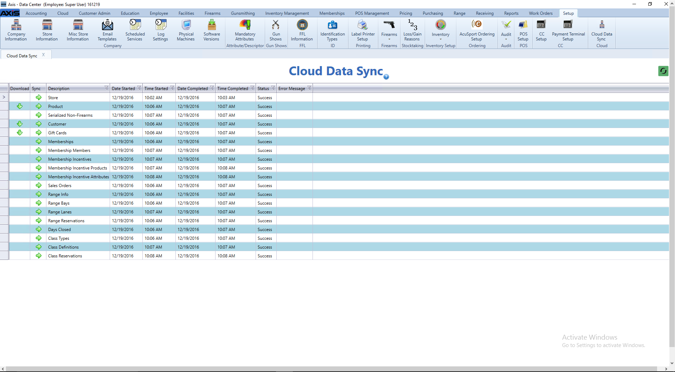Click the download arrow for Gift Cards

coord(20,133)
